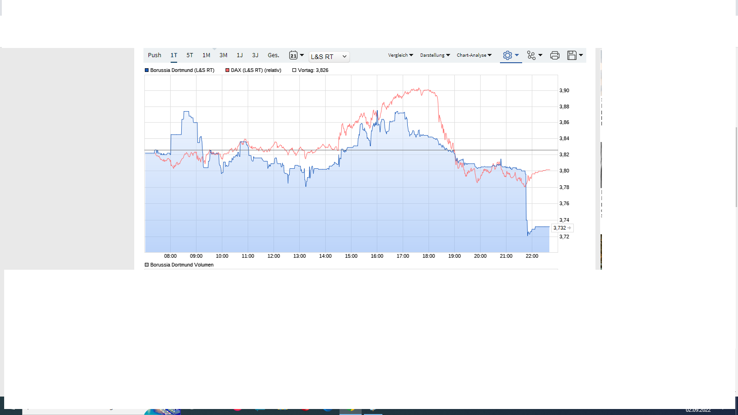
Task: Click the current price tag 3,732
Action: tap(562, 228)
